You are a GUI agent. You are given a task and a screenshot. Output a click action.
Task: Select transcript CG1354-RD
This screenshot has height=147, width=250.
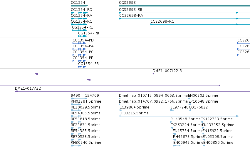(81, 10)
